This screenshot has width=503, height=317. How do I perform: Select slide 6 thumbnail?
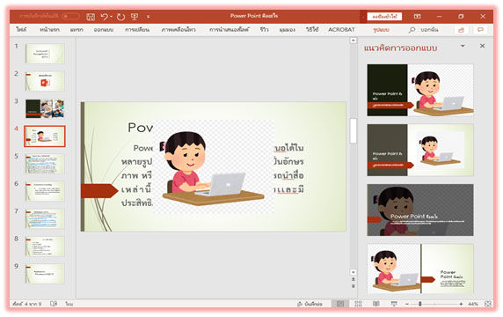pos(45,191)
